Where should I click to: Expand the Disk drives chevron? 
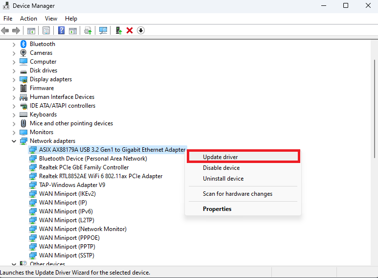click(x=14, y=71)
